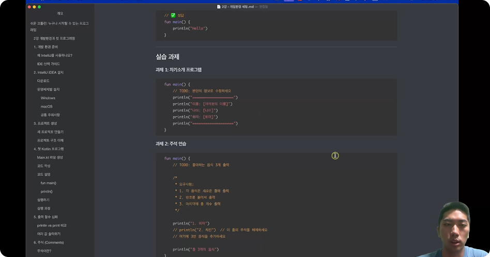Image resolution: width=490 pixels, height=257 pixels.
Task: Click the '실습 과제' heading in document
Action: [167, 57]
